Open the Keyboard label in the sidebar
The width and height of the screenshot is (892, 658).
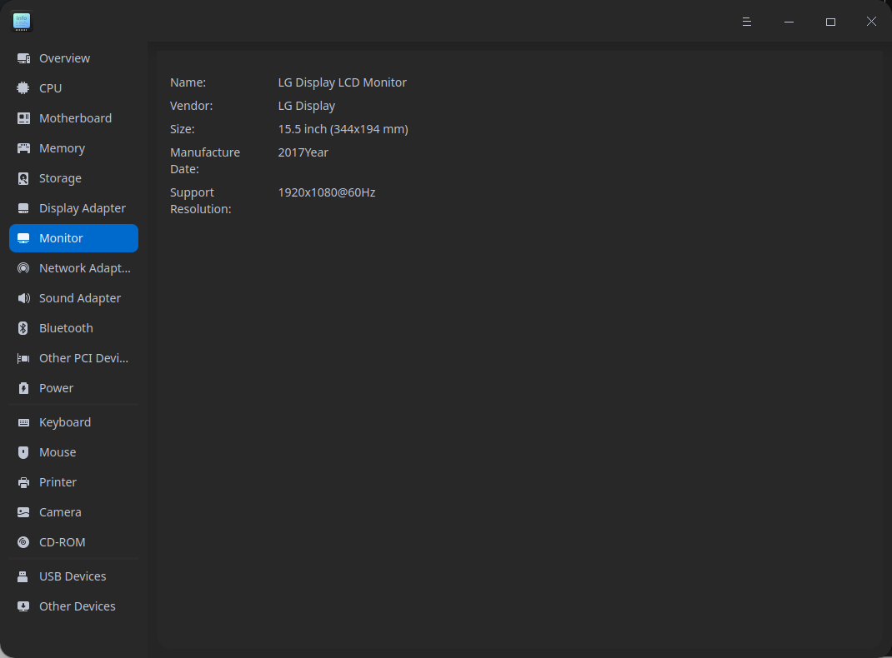(65, 423)
